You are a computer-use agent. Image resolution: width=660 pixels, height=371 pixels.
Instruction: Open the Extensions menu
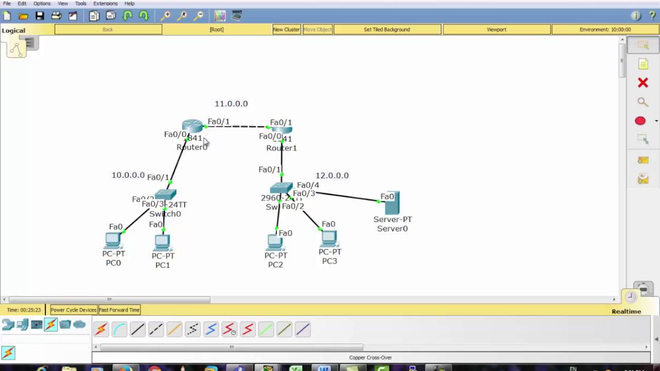click(x=105, y=4)
